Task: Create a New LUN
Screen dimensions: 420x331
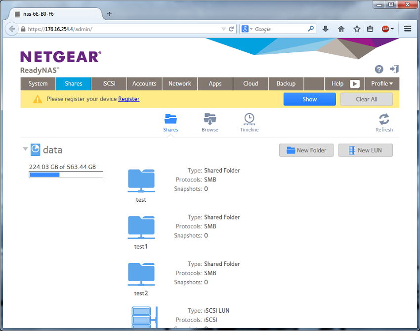Action: pyautogui.click(x=365, y=150)
